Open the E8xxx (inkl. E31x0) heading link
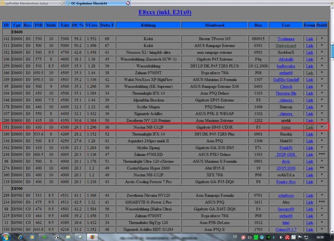 (x=165, y=12)
